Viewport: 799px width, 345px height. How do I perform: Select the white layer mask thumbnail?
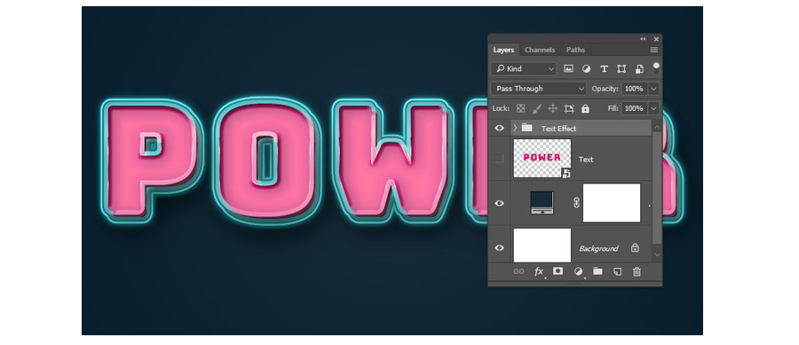point(612,202)
